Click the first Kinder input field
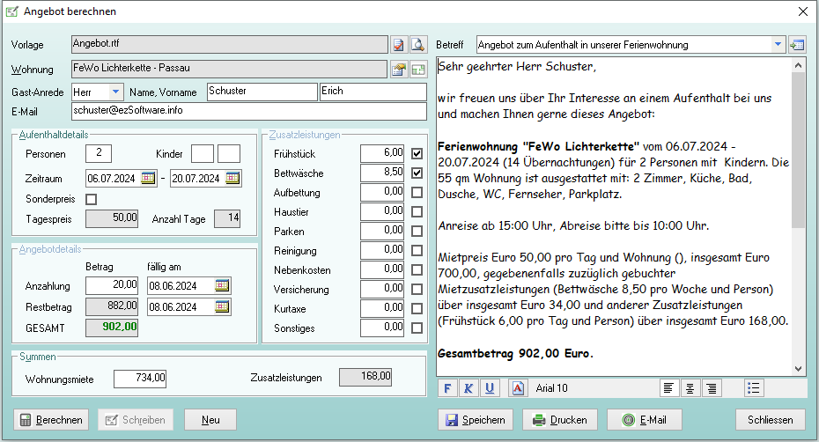Viewport: 819px width, 442px height. coord(203,153)
